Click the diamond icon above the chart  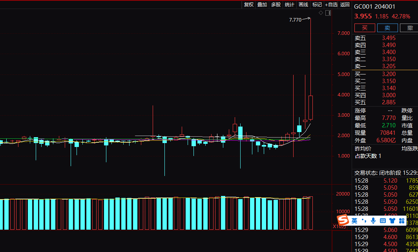321,13
